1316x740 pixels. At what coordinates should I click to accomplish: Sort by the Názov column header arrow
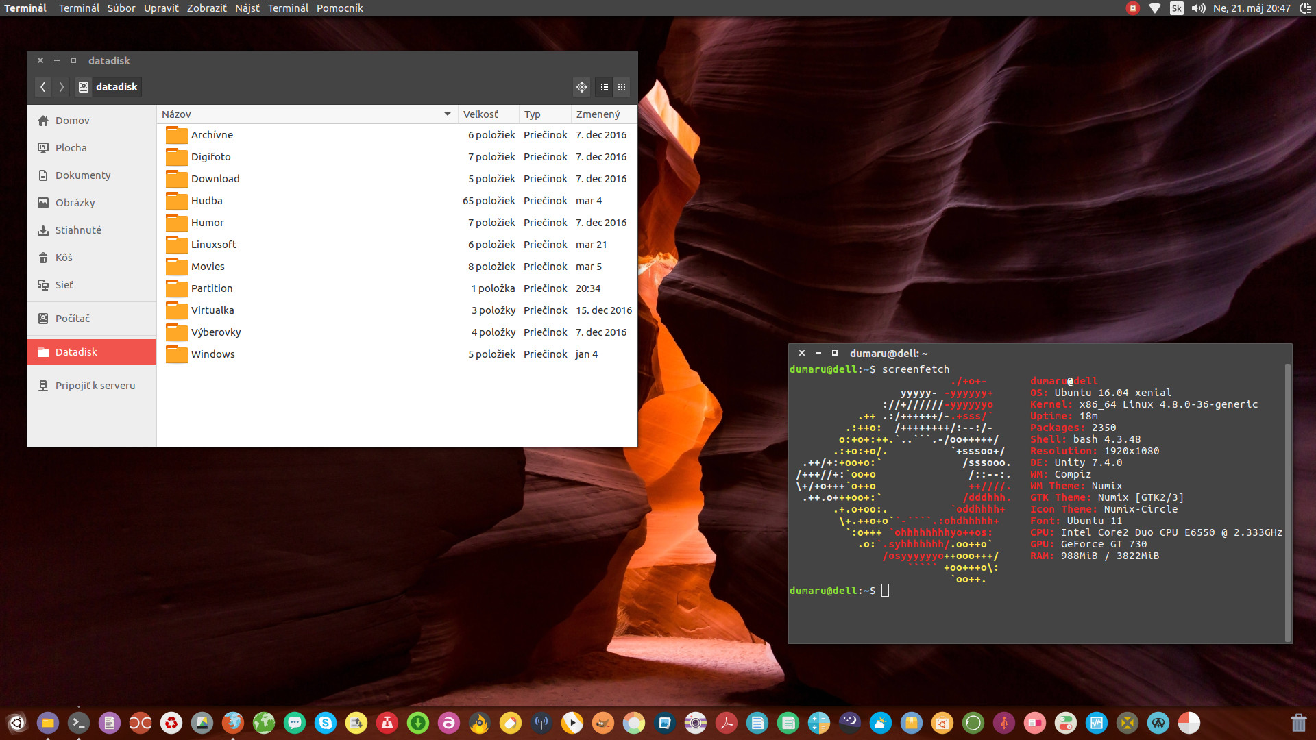coord(447,114)
